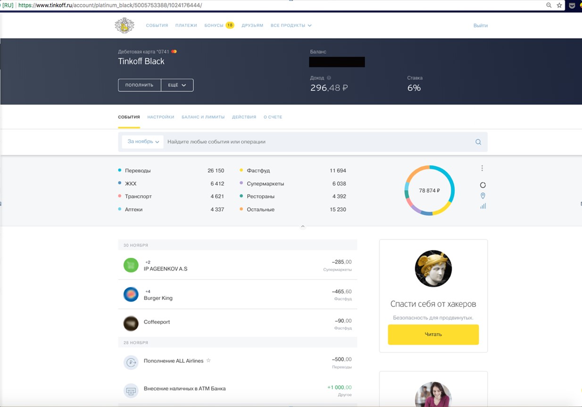Click the Спасти себя от хакеров headline
Image resolution: width=582 pixels, height=407 pixels.
pyautogui.click(x=433, y=304)
